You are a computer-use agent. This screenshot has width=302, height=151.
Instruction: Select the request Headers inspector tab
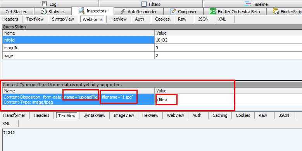pyautogui.click(x=10, y=19)
